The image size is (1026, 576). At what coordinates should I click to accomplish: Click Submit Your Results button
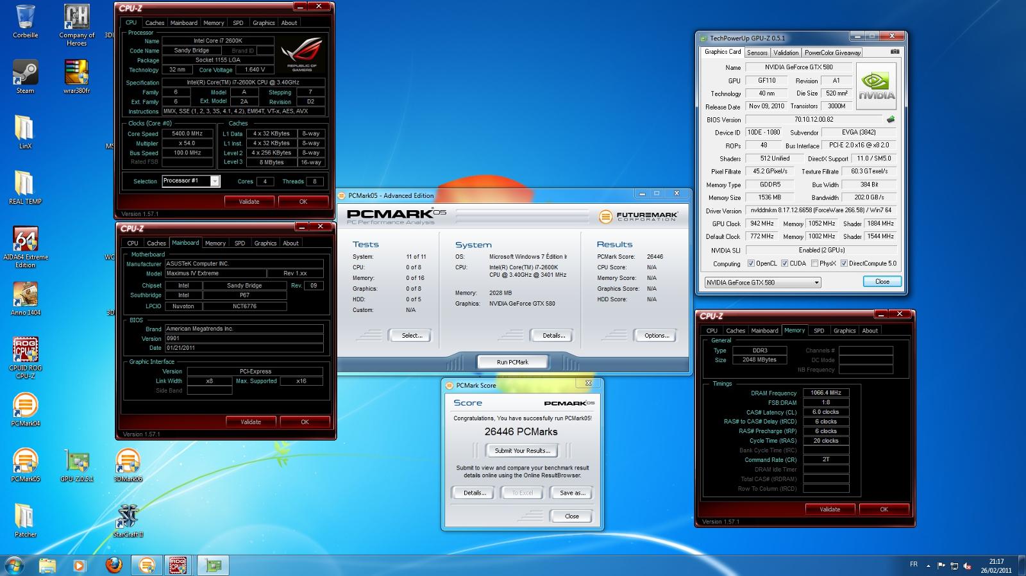click(523, 450)
